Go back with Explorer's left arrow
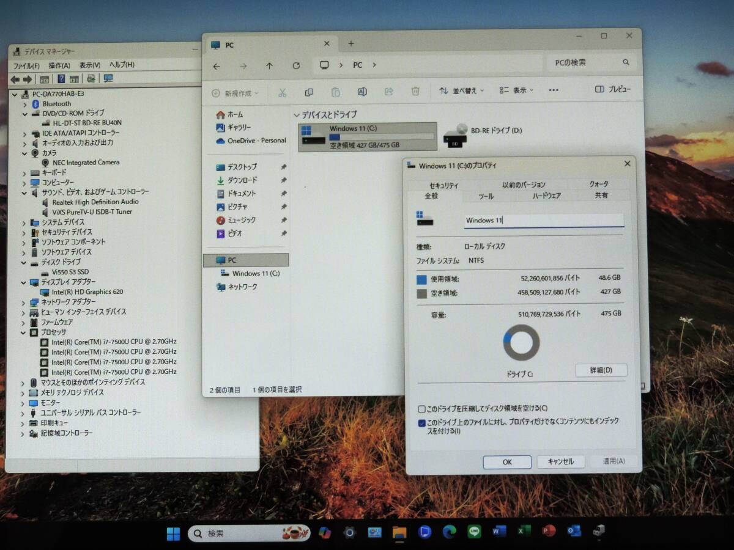Viewport: 734px width, 550px height. (x=217, y=66)
